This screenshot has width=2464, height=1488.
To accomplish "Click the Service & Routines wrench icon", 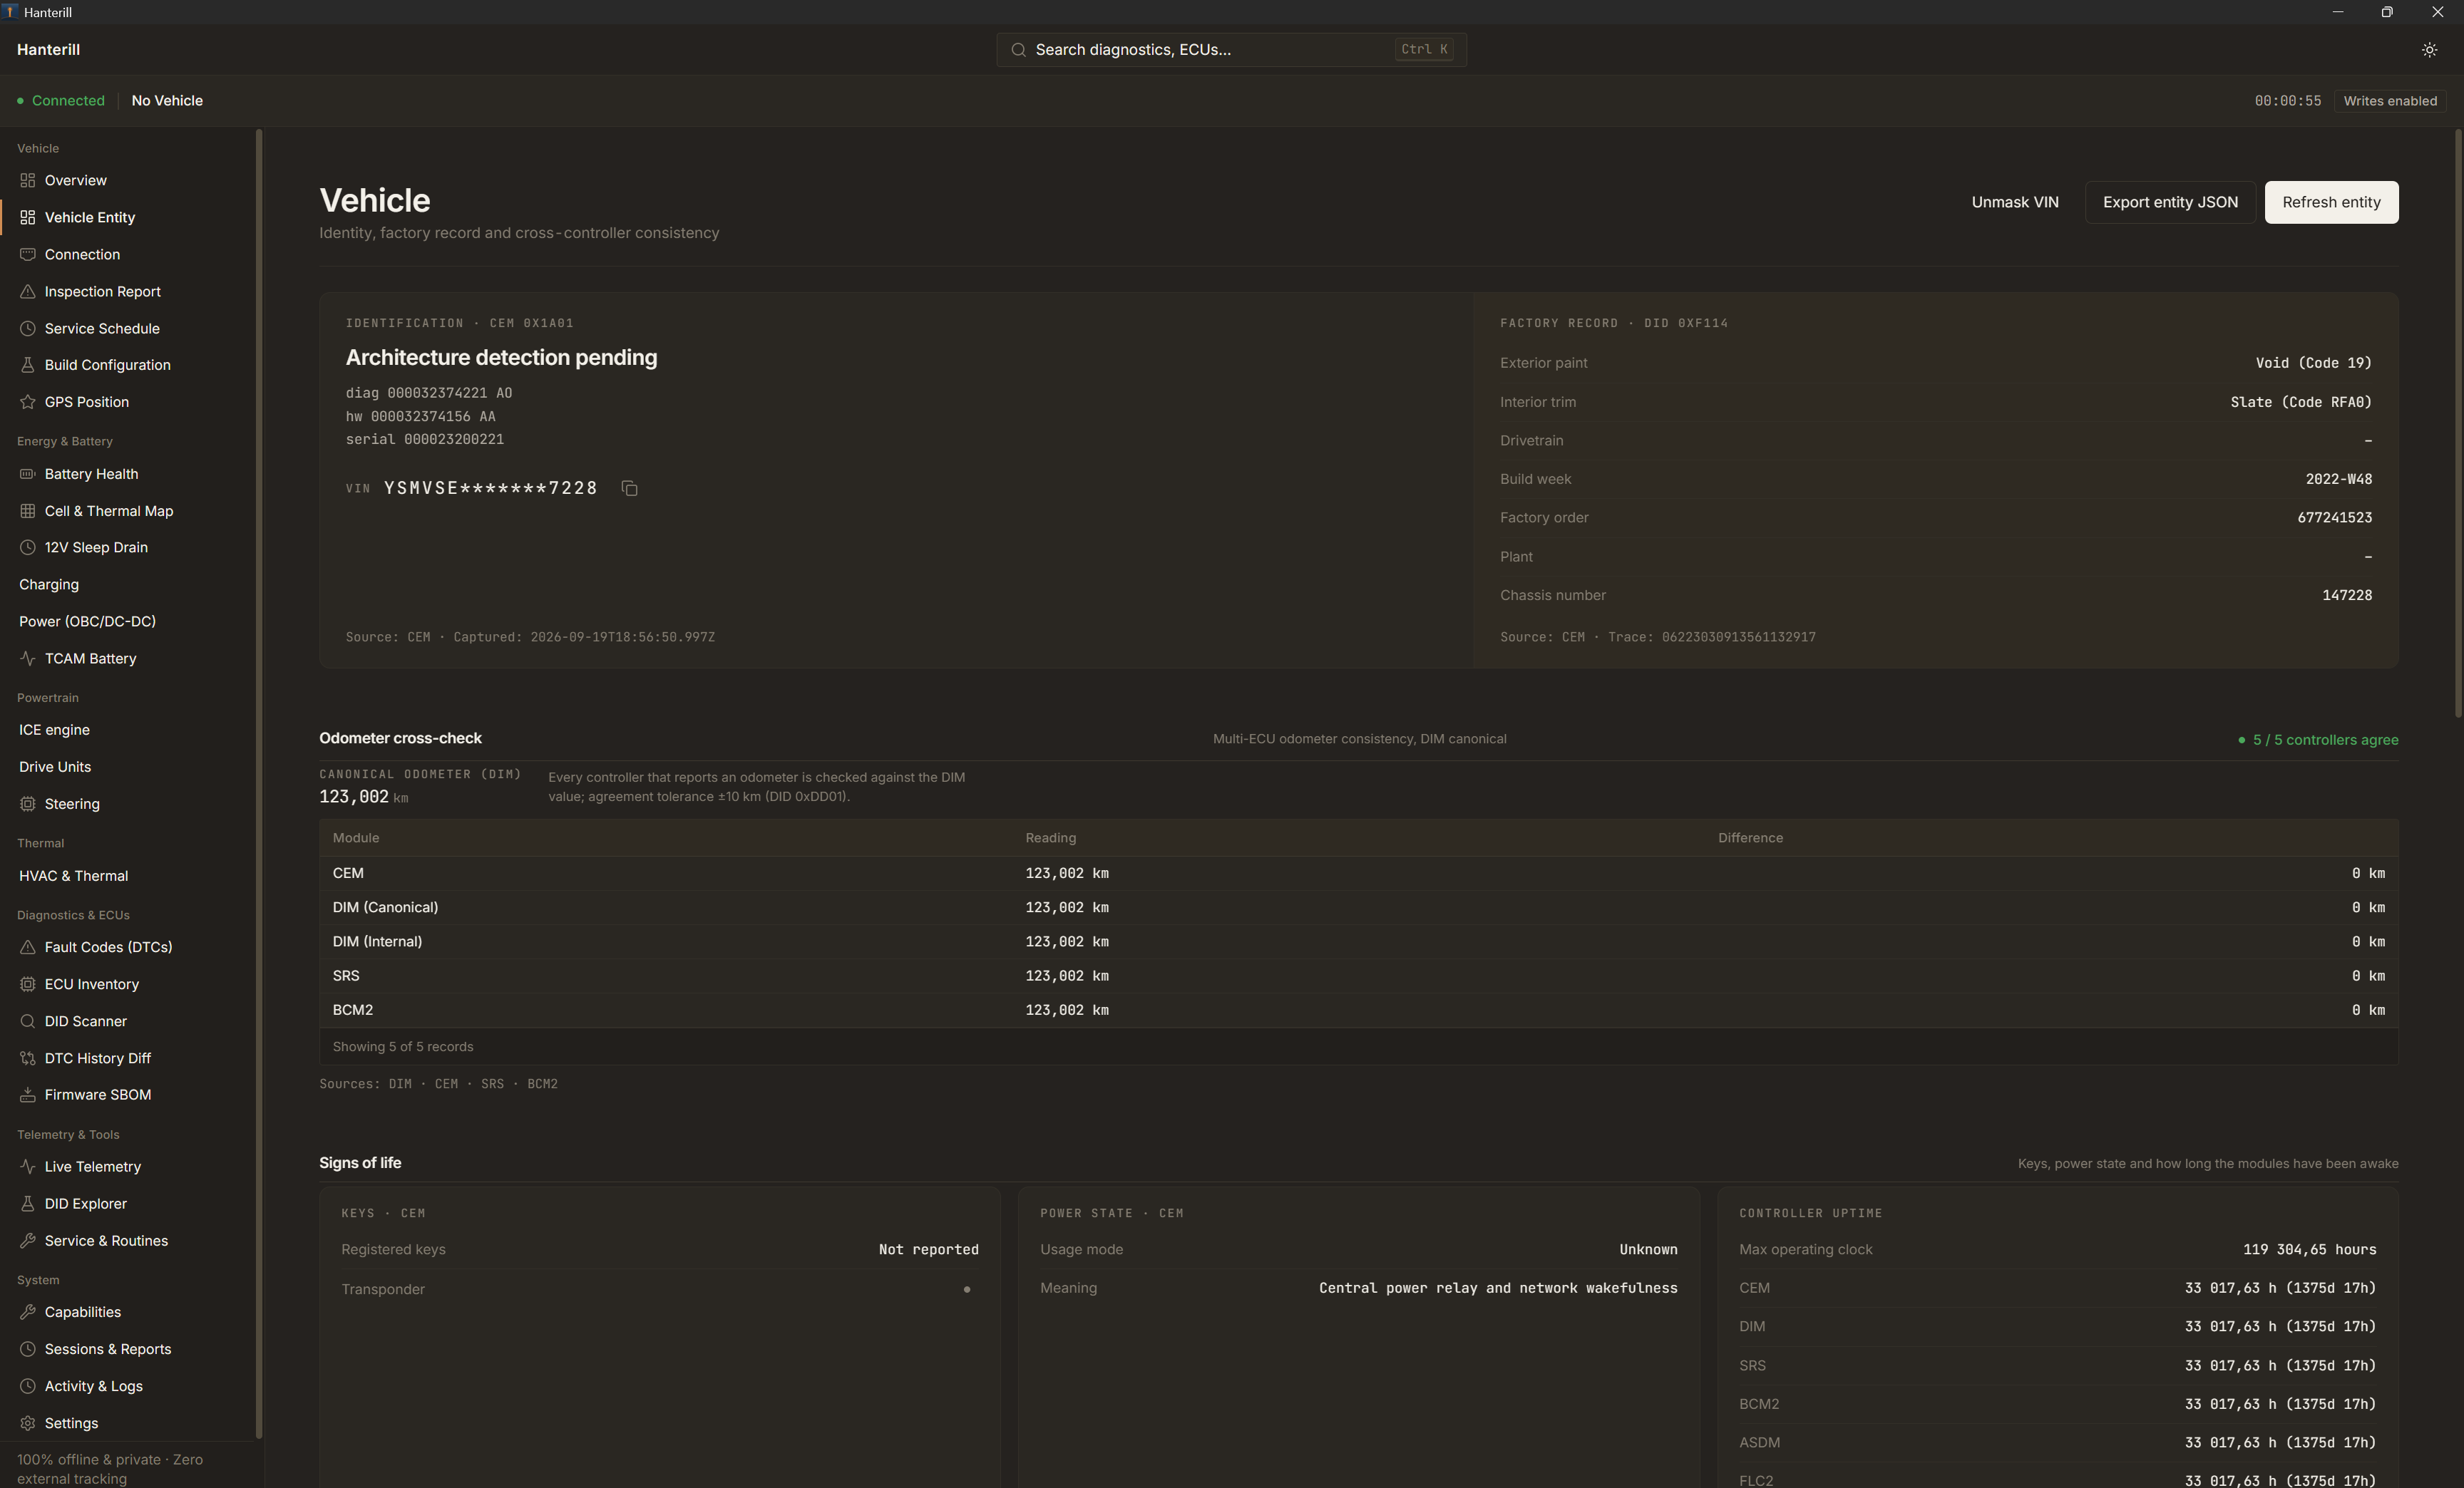I will (28, 1241).
